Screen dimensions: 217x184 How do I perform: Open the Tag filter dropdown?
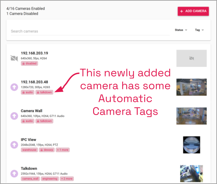click(x=199, y=30)
